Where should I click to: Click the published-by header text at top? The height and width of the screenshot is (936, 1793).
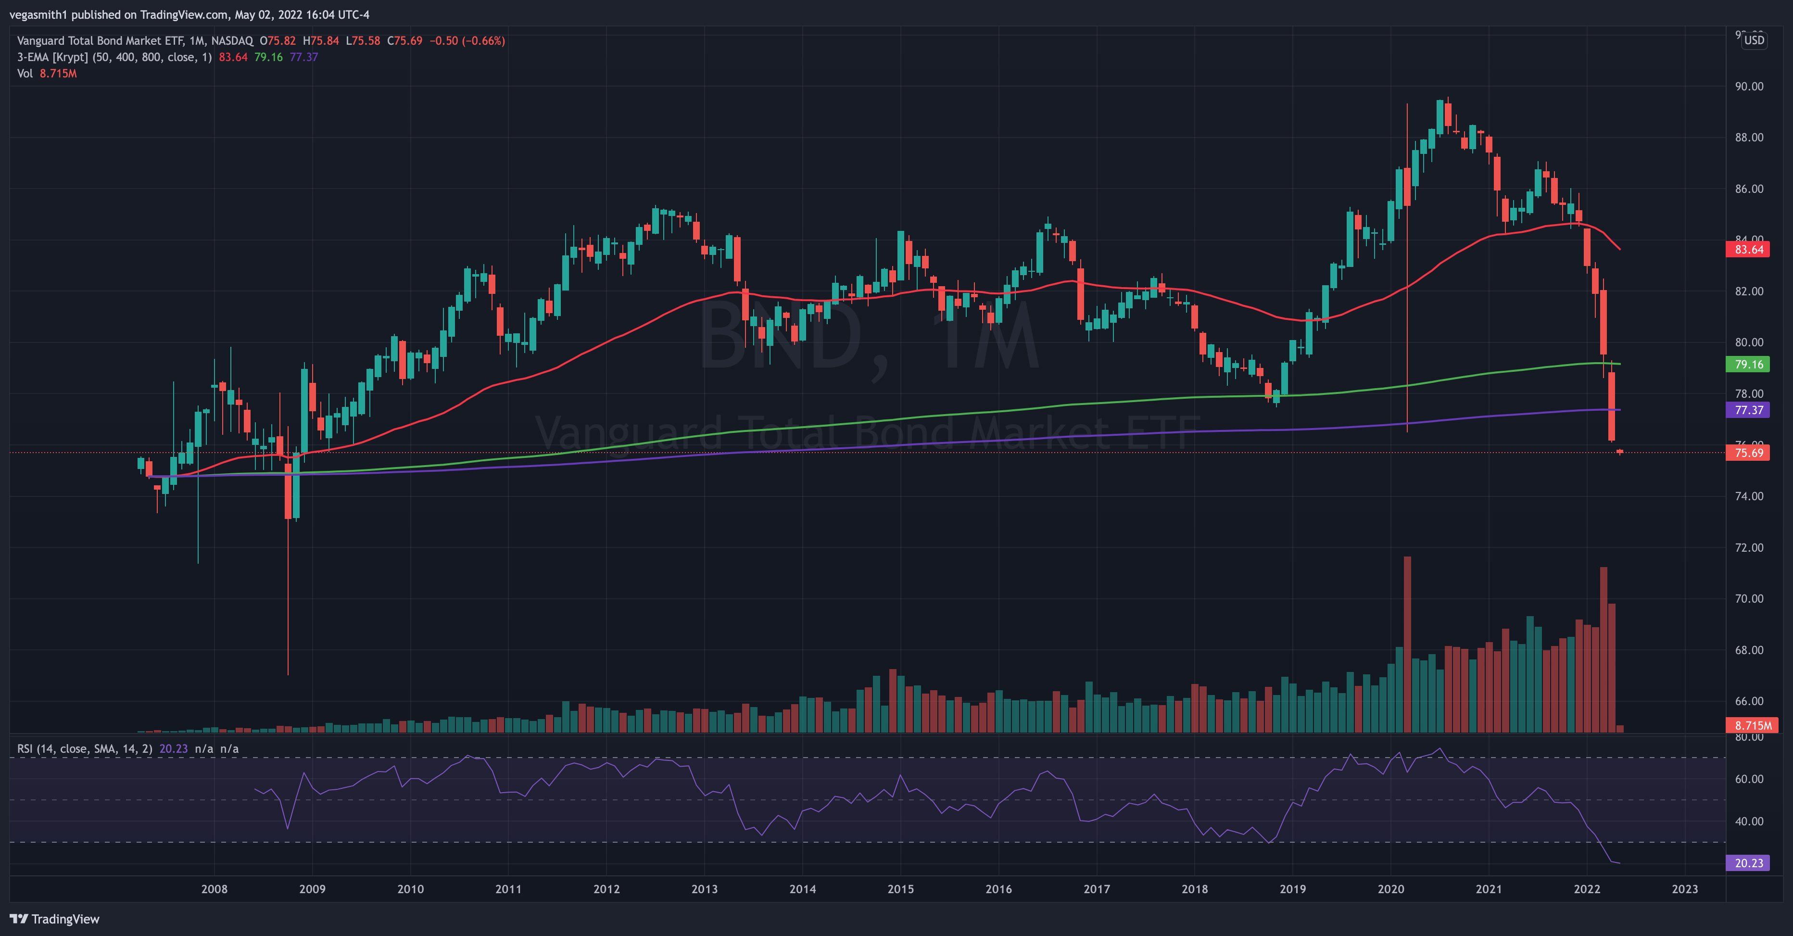[x=189, y=14]
